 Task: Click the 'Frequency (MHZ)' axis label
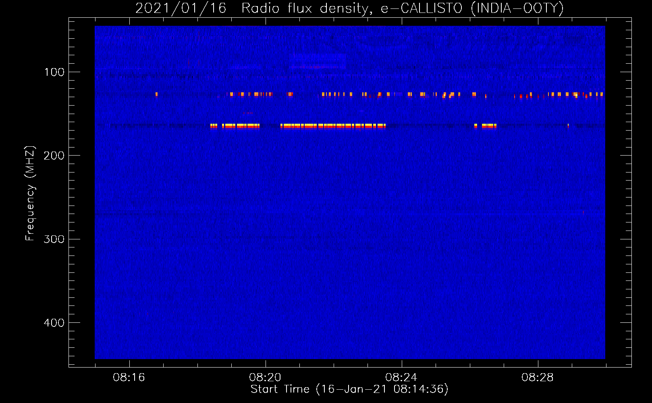(x=30, y=193)
